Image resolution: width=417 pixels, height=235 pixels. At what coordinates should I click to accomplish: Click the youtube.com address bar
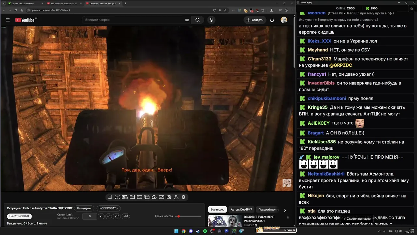click(121, 10)
